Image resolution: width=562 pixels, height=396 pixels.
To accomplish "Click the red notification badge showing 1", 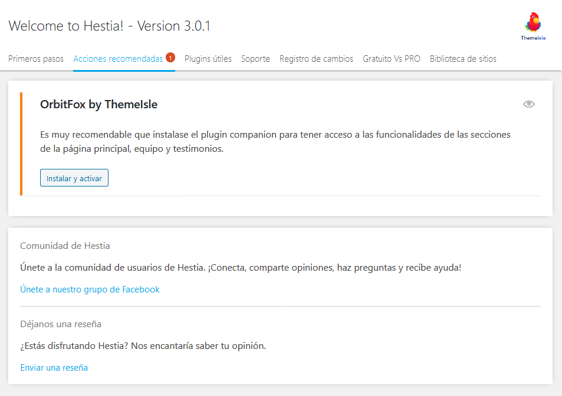I will (170, 58).
